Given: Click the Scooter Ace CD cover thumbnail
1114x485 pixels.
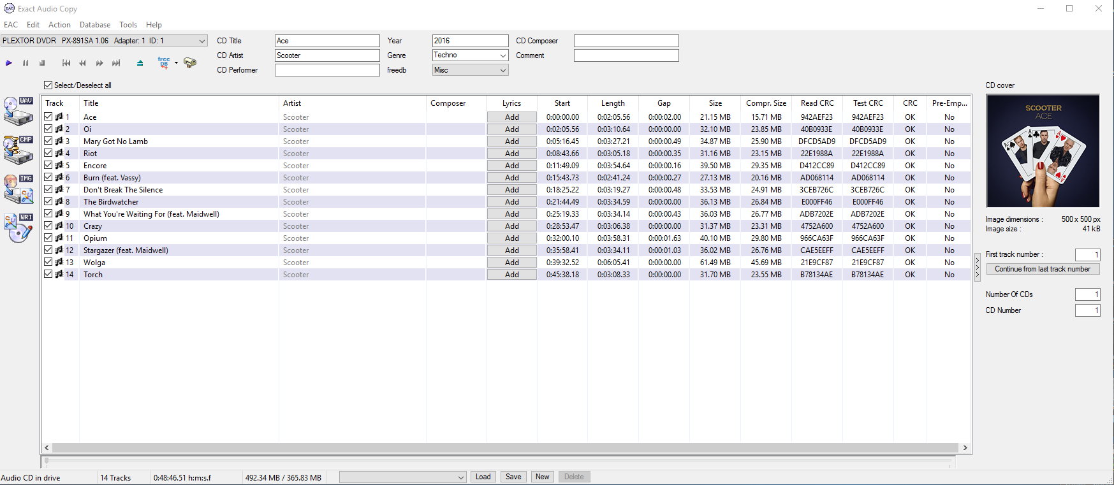Looking at the screenshot, I should pos(1043,151).
